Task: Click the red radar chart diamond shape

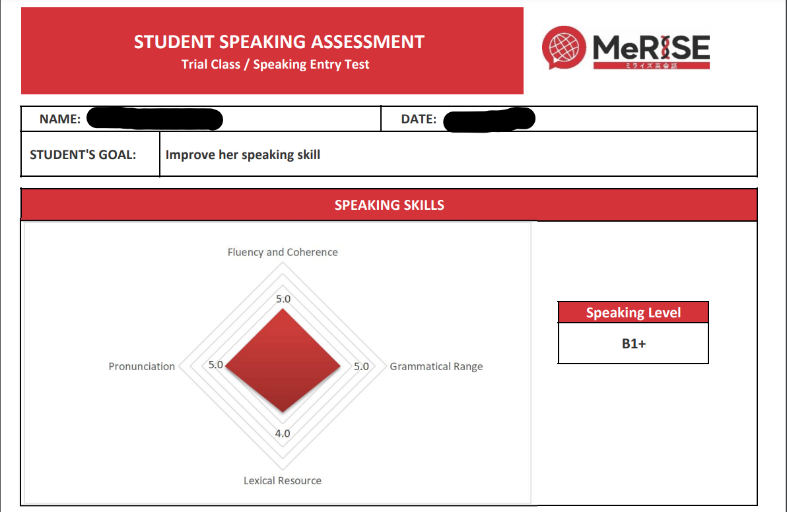Action: (283, 361)
